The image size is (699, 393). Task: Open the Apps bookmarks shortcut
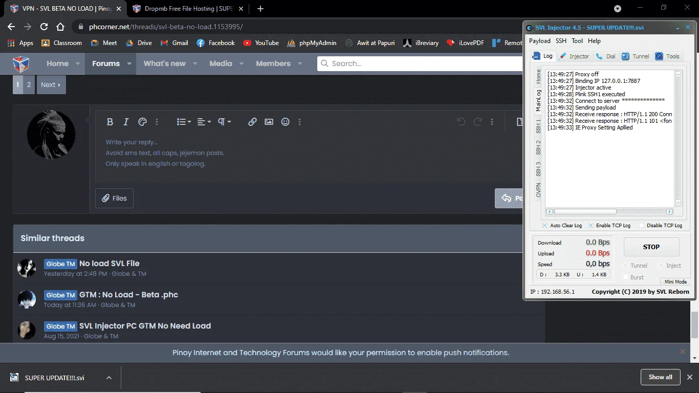tap(21, 43)
